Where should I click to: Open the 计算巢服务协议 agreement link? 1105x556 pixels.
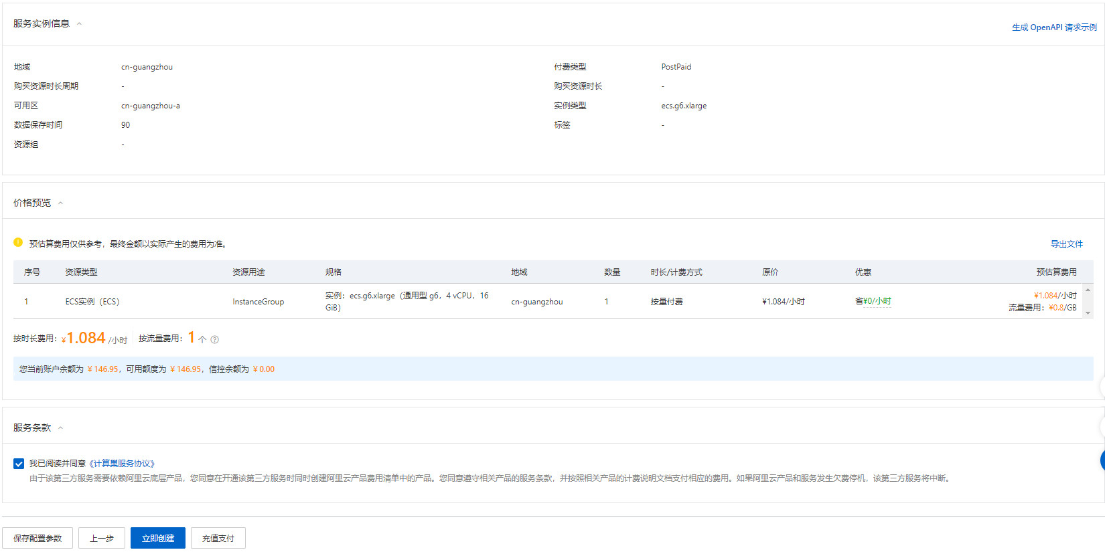[121, 464]
